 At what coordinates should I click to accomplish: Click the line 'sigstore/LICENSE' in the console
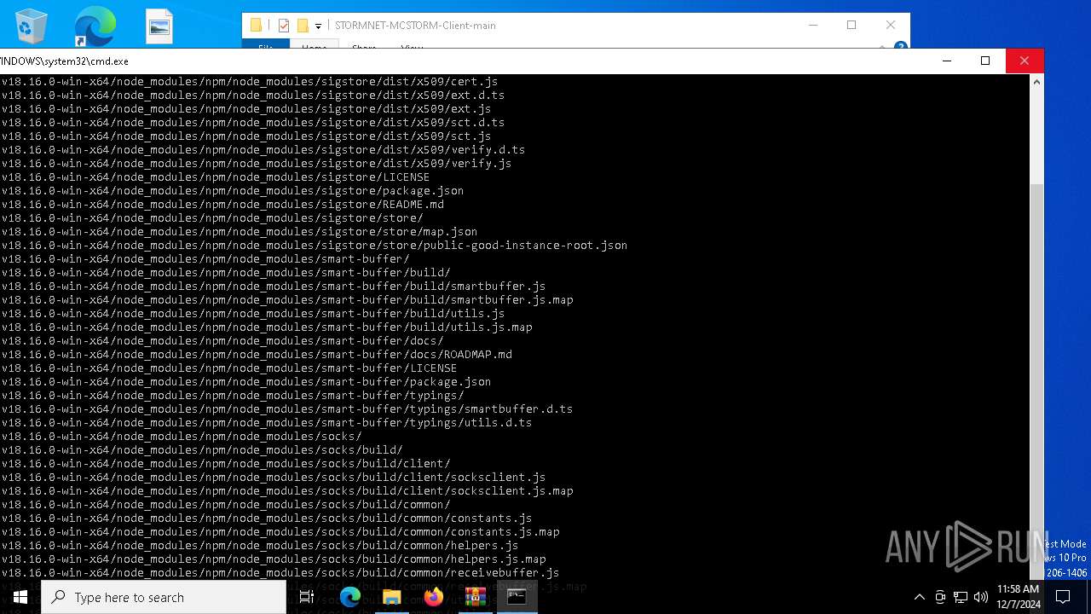216,177
